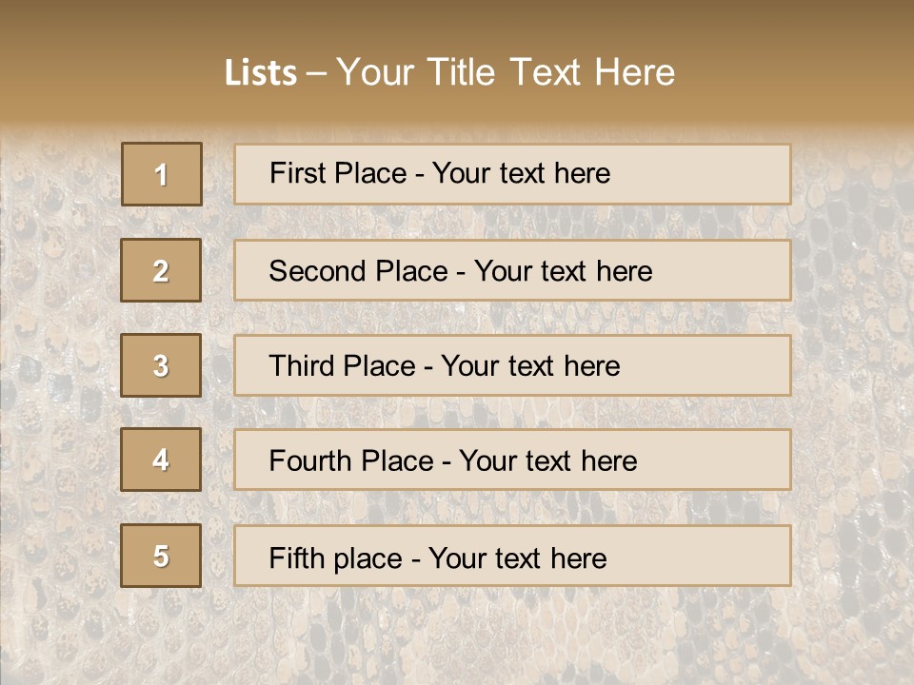The width and height of the screenshot is (914, 685).
Task: Click the Fifth place text box
Action: coord(512,556)
